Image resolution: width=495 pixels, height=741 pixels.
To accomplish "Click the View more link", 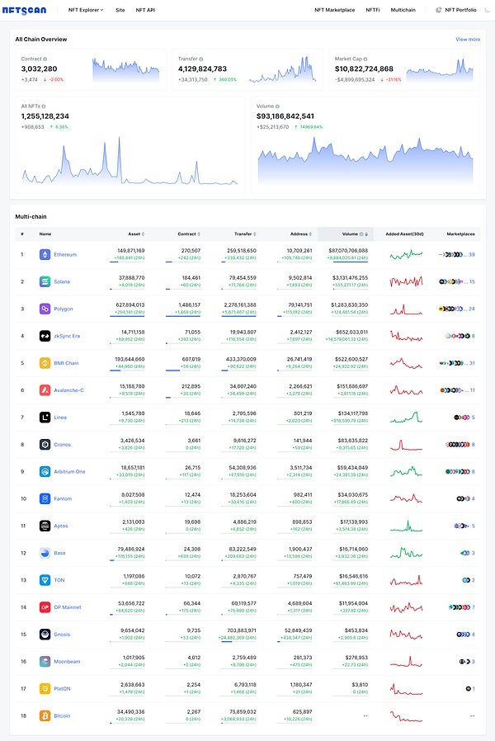I will [x=467, y=39].
